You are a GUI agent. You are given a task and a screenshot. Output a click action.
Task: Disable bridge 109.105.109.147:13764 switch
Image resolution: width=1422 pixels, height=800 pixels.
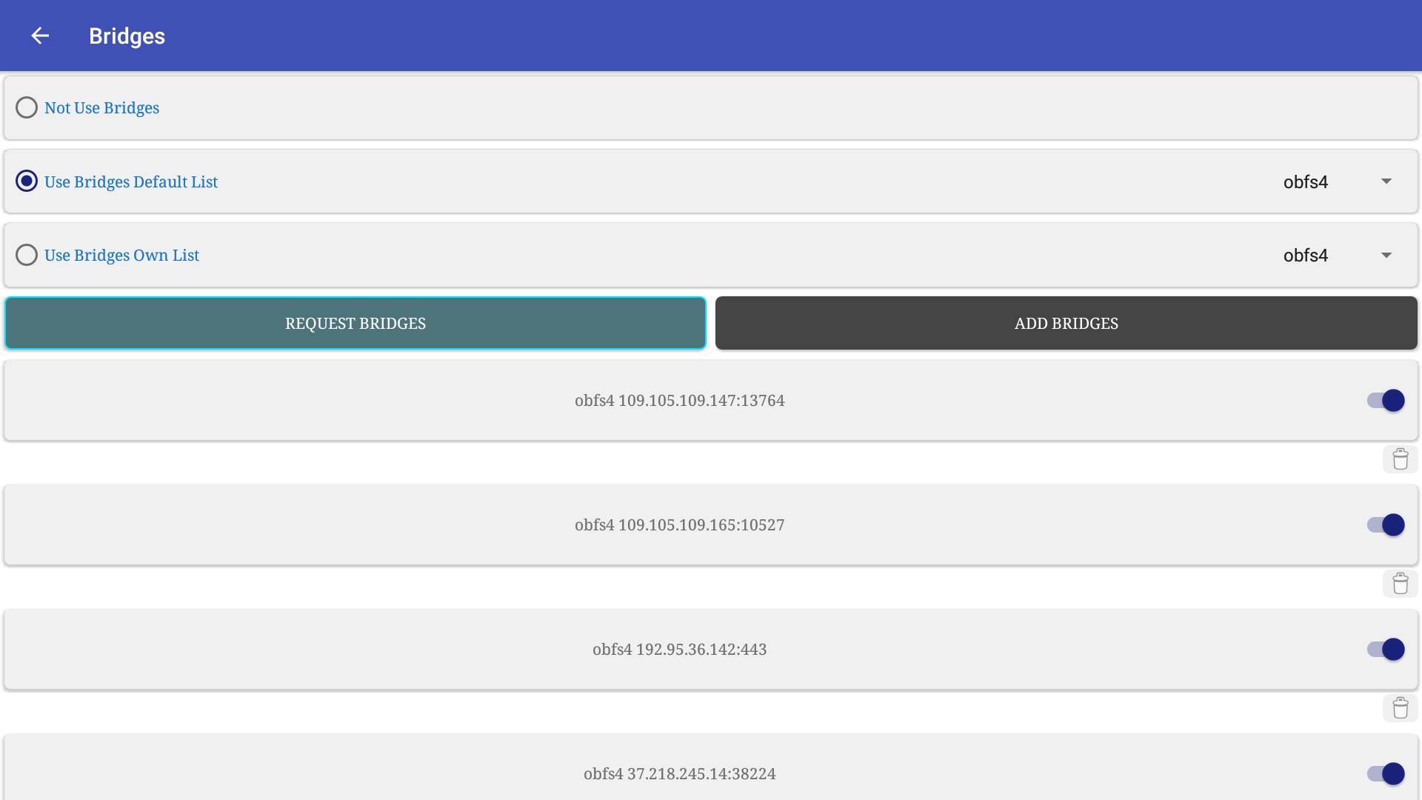click(x=1386, y=401)
